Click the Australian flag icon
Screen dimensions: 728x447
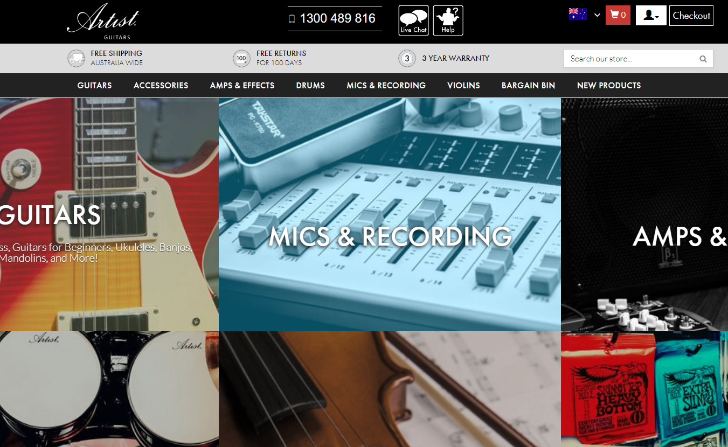point(578,15)
